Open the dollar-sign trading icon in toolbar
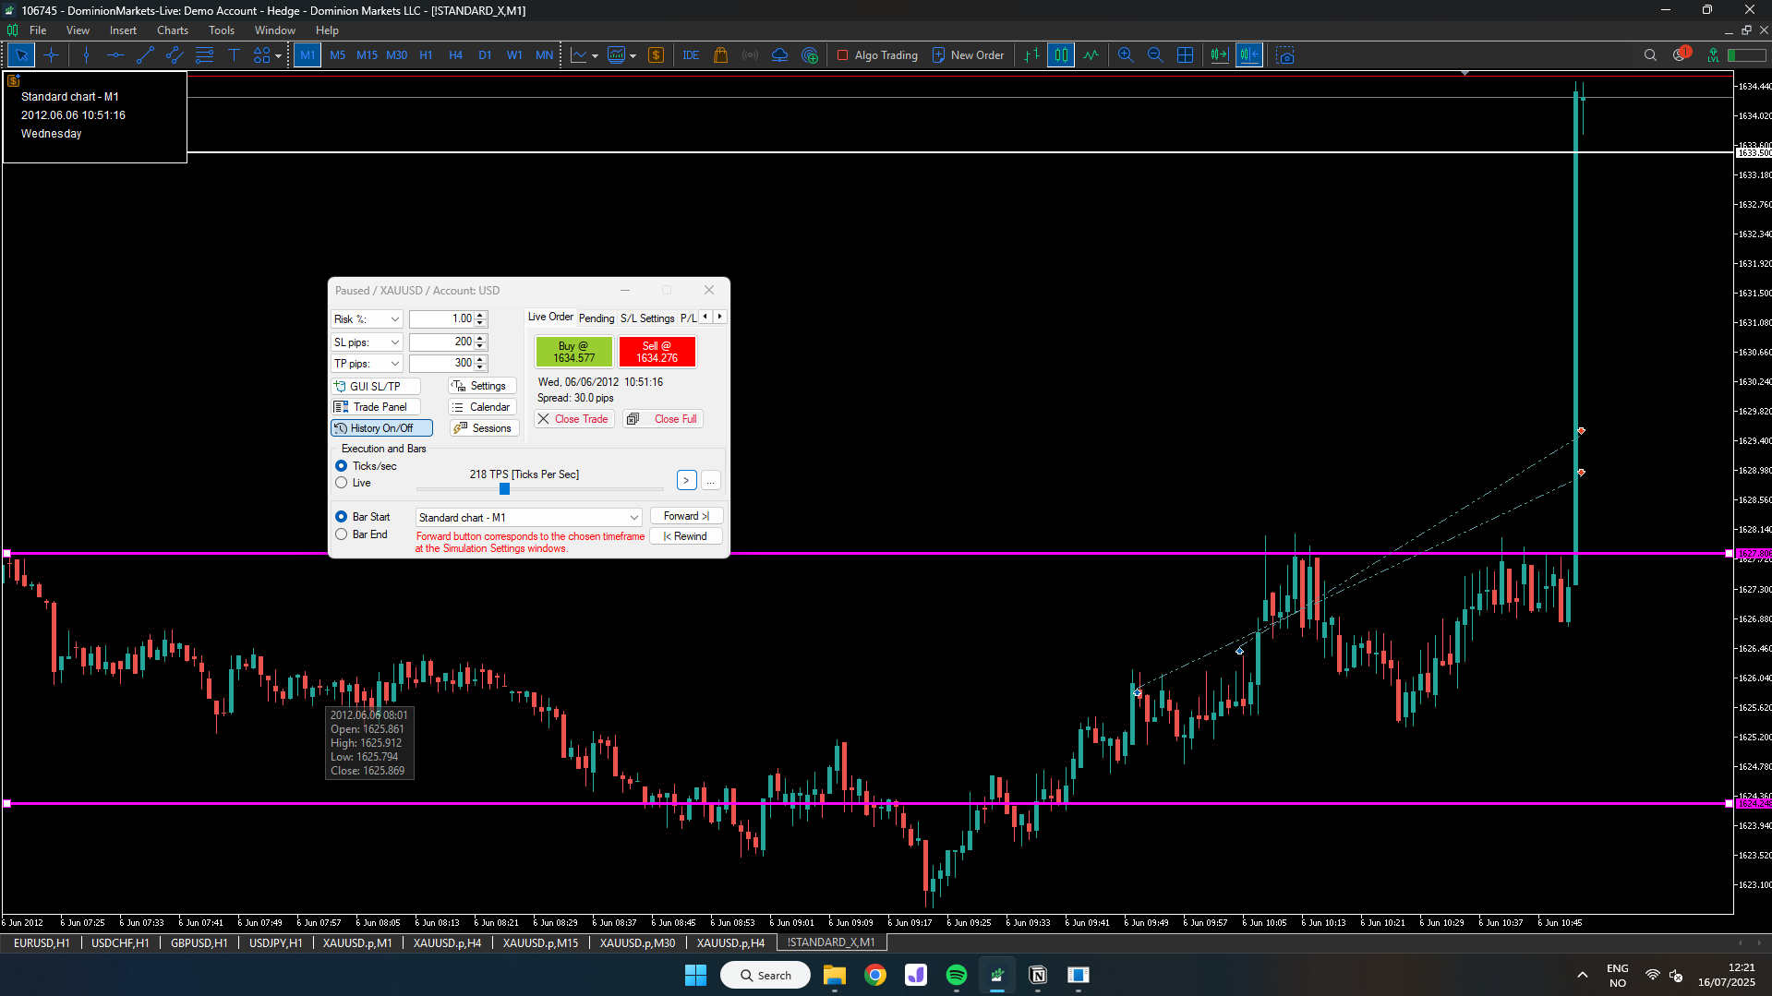Image resolution: width=1772 pixels, height=996 pixels. coord(656,55)
